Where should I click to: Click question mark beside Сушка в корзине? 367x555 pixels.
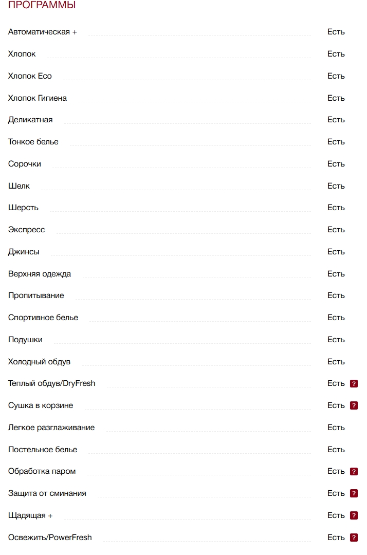click(354, 405)
